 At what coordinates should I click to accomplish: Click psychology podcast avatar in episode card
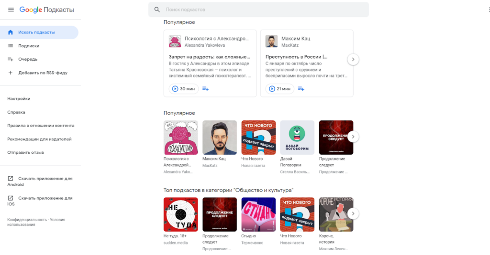(175, 42)
